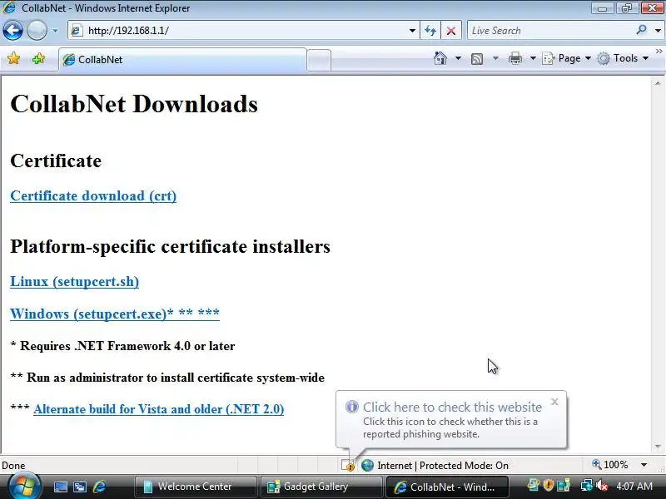This screenshot has width=666, height=499.
Task: Click the page scrollbar up arrow
Action: coord(658,84)
